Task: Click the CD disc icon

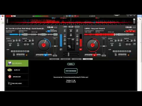Action: [x=10, y=70]
